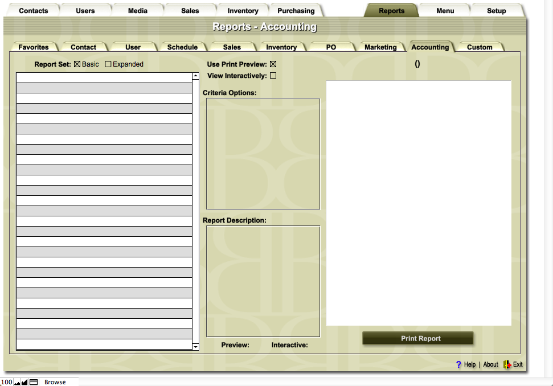Viewport: 553px width, 386px height.
Task: Open the Browse mode popup menu
Action: (55, 382)
